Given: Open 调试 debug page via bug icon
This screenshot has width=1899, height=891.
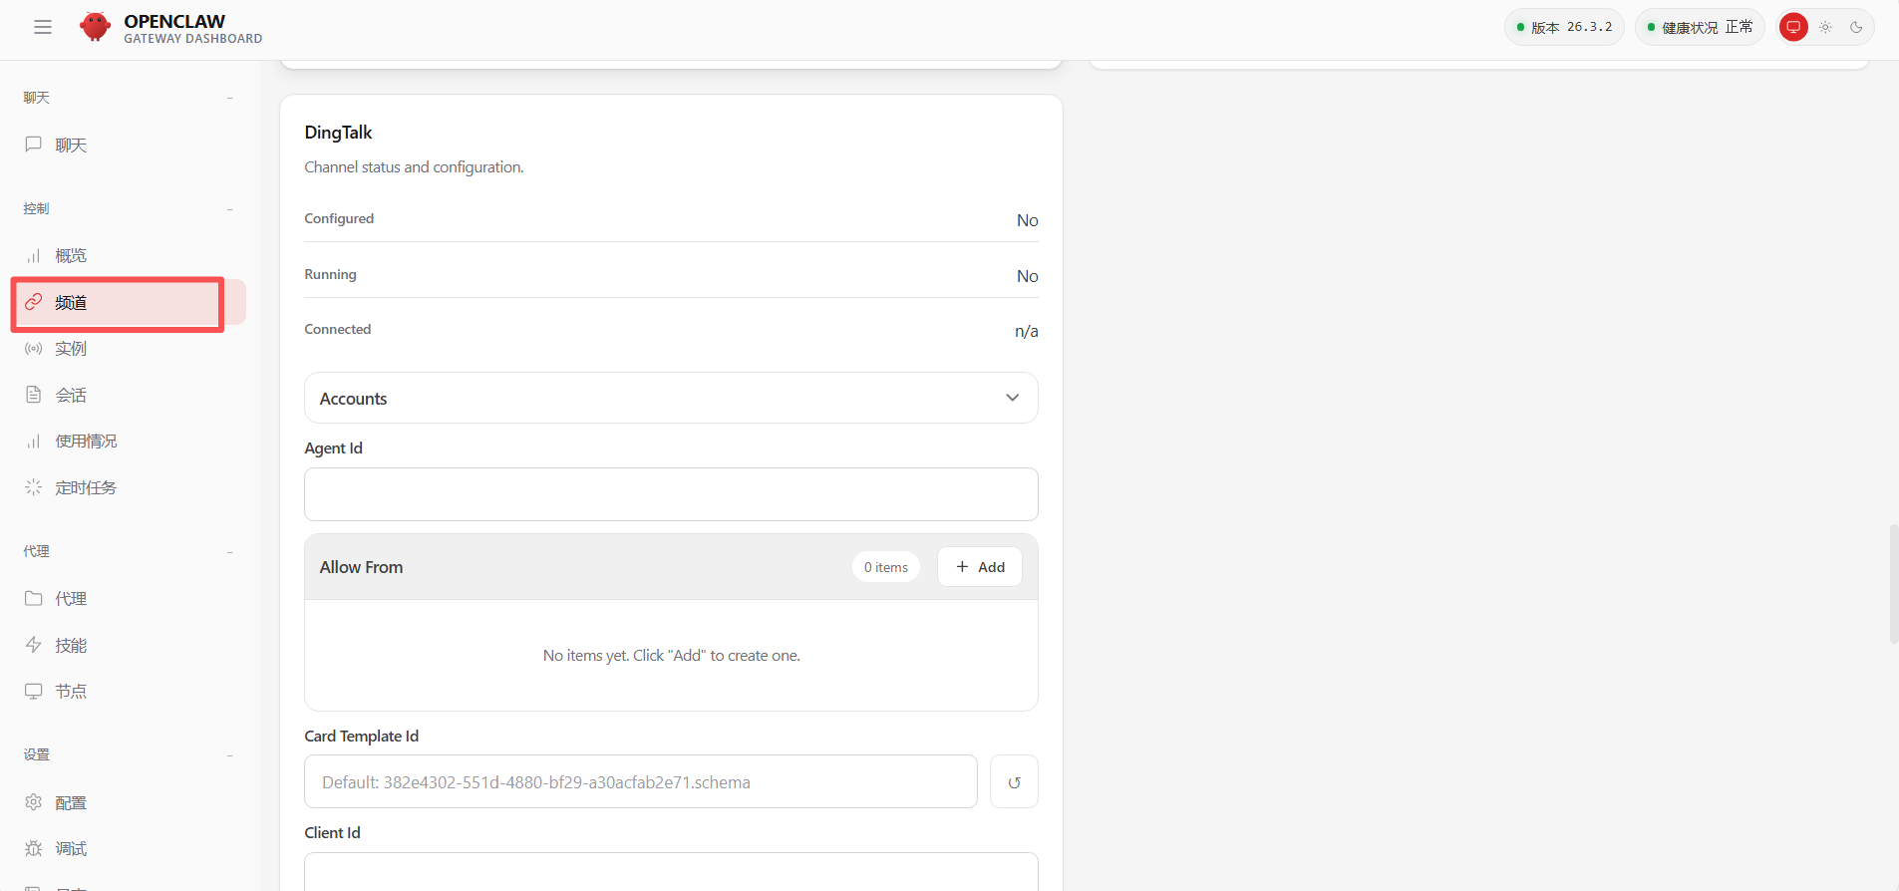Looking at the screenshot, I should 34,849.
